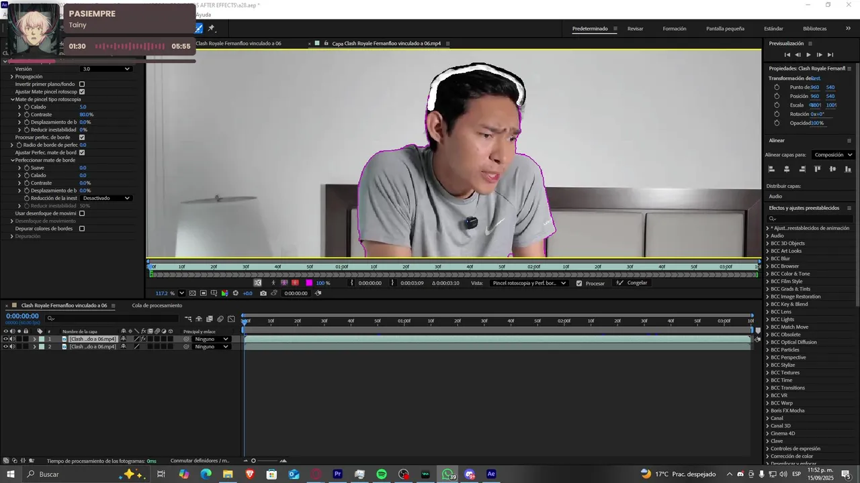The height and width of the screenshot is (483, 860).
Task: Click the snapshot camera icon in viewer
Action: [x=263, y=293]
